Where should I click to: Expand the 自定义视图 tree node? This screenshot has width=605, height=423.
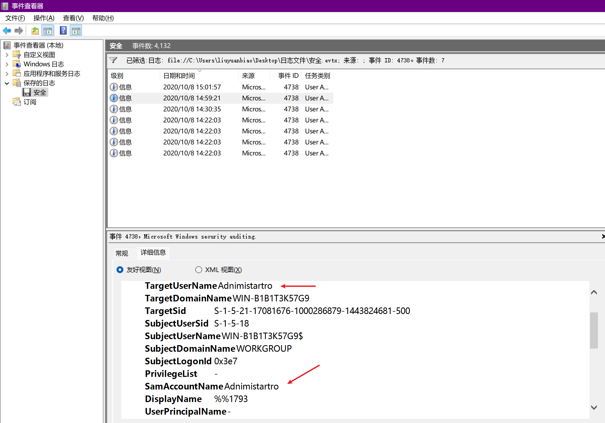pos(7,55)
